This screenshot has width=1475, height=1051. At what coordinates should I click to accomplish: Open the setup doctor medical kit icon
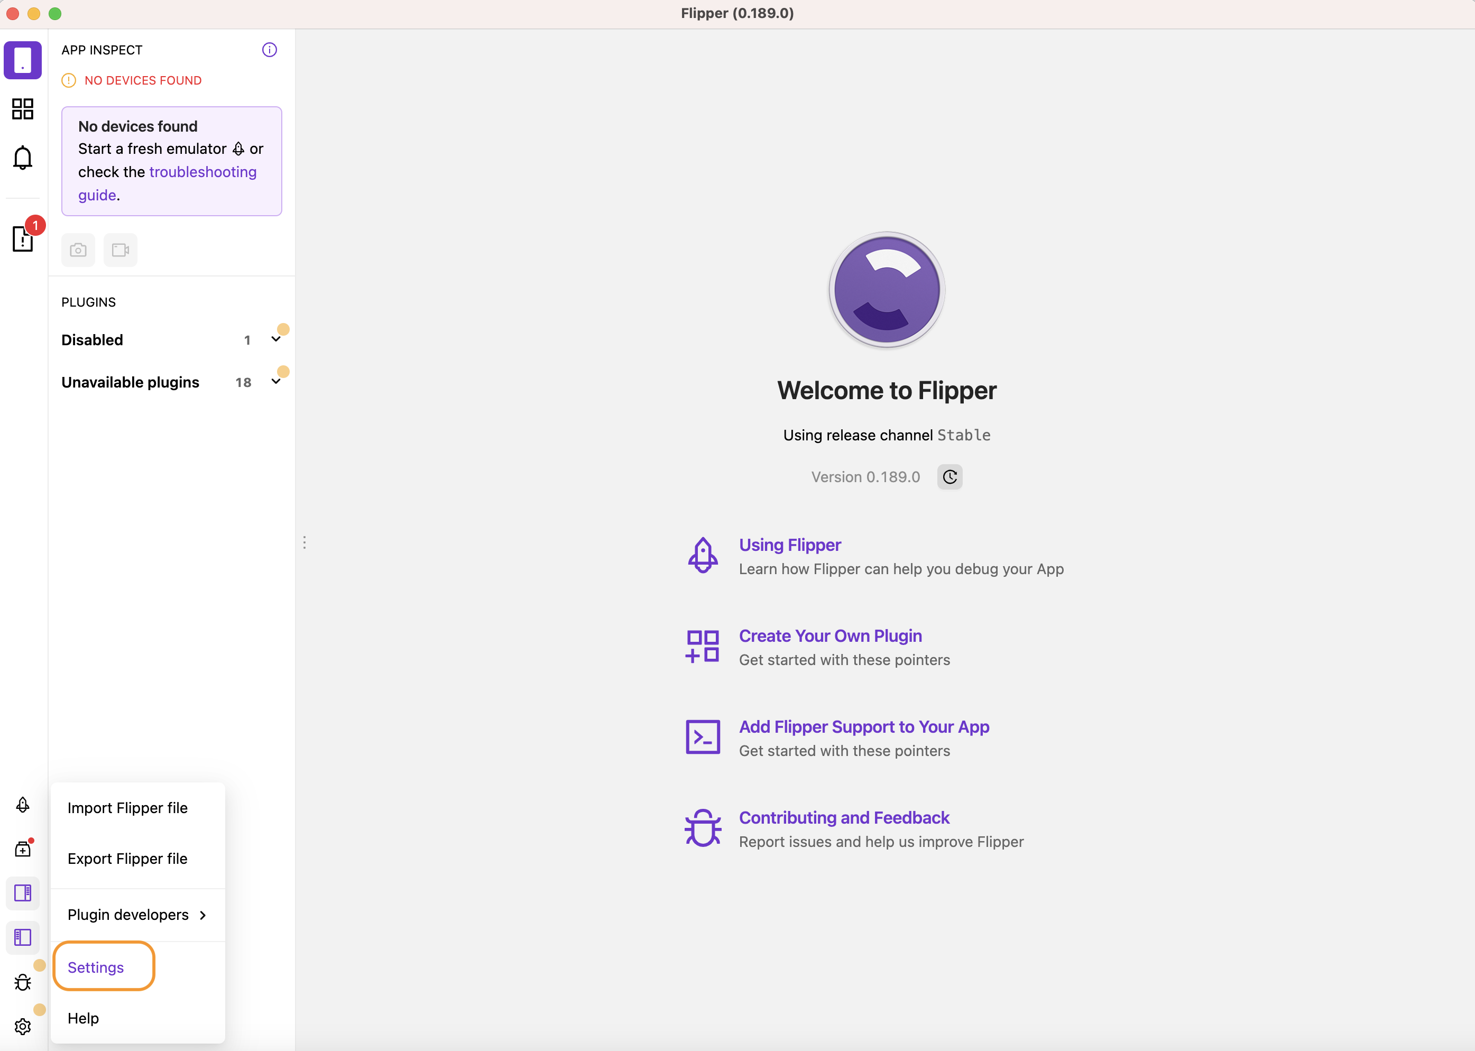click(23, 849)
